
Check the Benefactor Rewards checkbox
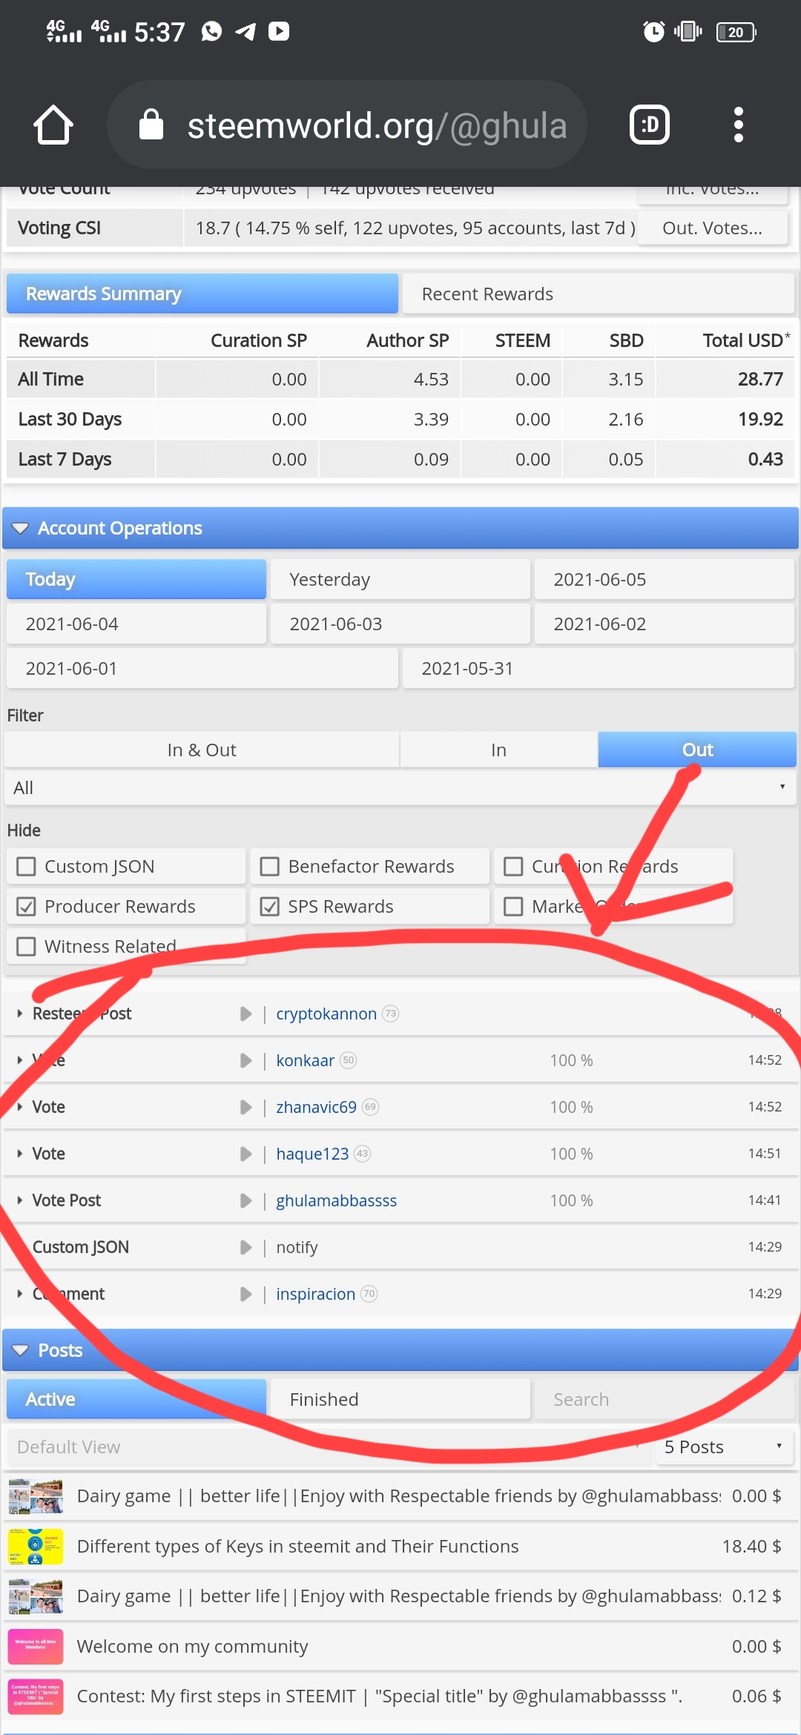pyautogui.click(x=270, y=867)
